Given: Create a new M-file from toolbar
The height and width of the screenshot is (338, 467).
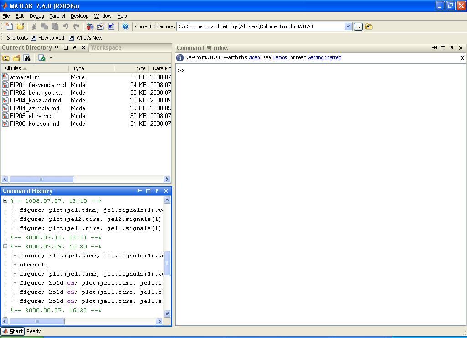Looking at the screenshot, I should click(10, 26).
